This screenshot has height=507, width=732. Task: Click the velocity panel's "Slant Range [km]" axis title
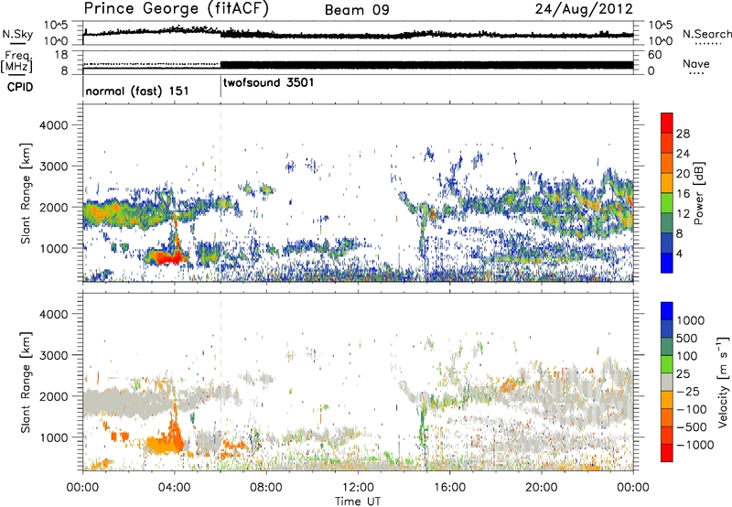click(25, 383)
